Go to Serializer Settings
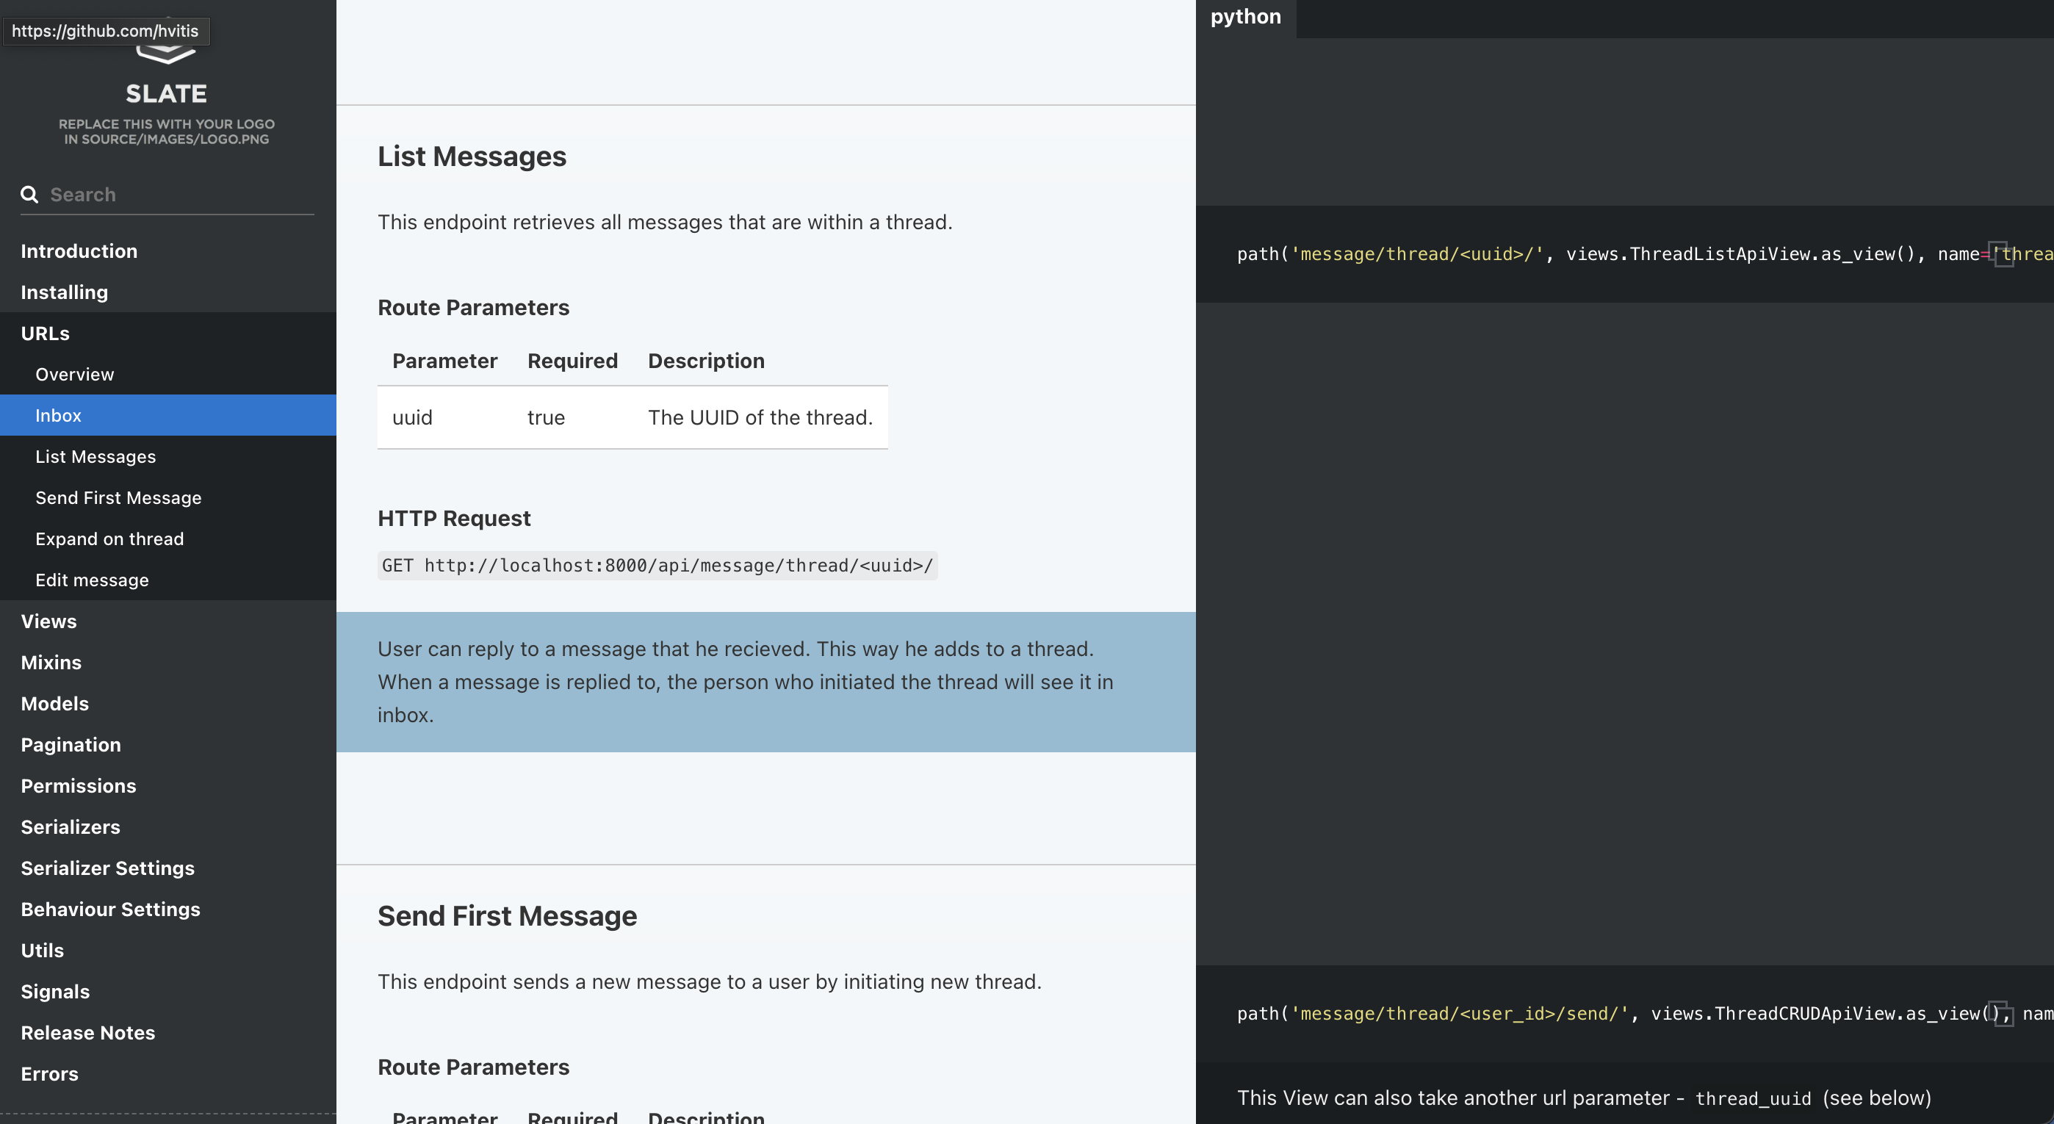Image resolution: width=2054 pixels, height=1124 pixels. [x=108, y=868]
